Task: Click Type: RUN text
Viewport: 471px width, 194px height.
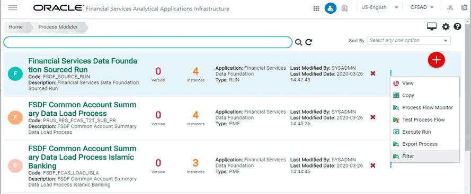Action: [227, 80]
